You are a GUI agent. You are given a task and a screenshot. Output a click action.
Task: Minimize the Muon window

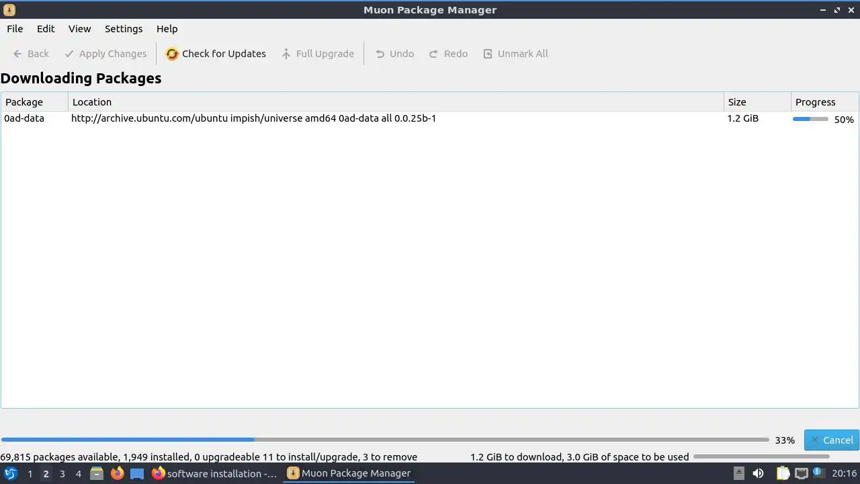pyautogui.click(x=823, y=10)
